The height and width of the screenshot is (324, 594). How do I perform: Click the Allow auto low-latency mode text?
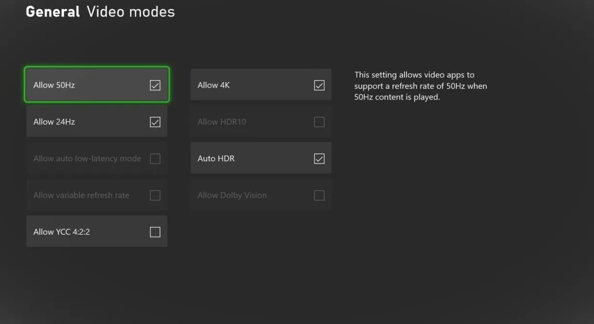pyautogui.click(x=87, y=159)
